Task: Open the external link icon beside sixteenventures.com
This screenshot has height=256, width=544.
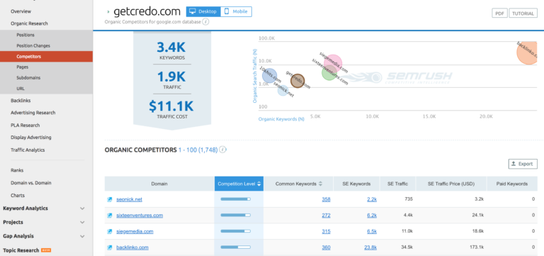Action: point(110,216)
